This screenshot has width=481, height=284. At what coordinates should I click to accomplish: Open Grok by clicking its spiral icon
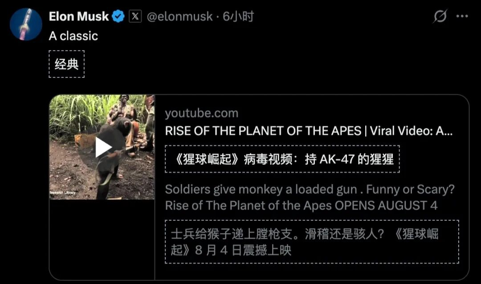pyautogui.click(x=439, y=16)
